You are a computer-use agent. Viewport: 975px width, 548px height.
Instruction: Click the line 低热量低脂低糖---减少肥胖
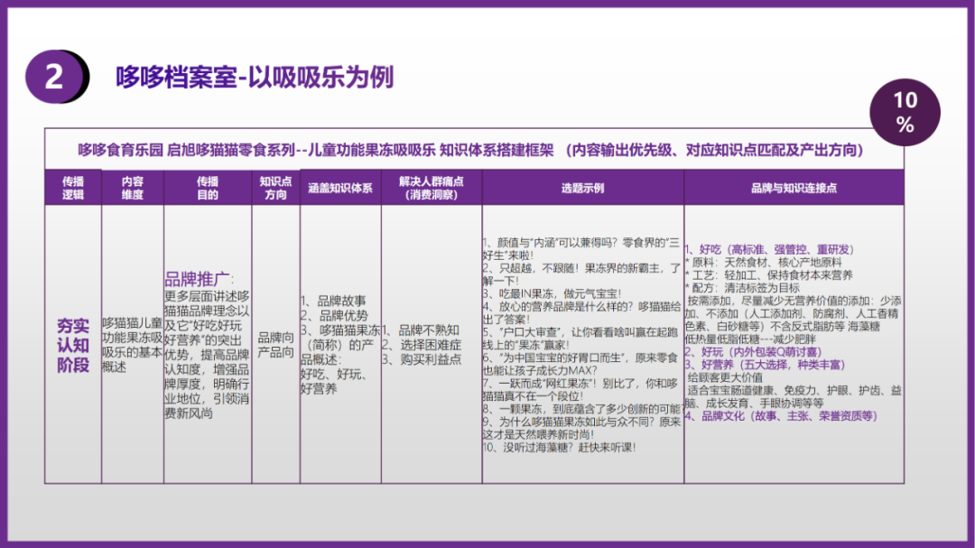pyautogui.click(x=750, y=339)
